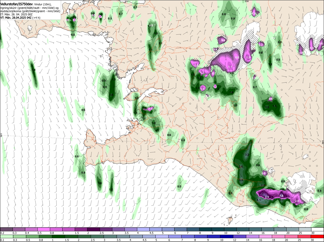The width and height of the screenshot is (324, 242).
Task: Click the dark purple 2 swatch on the upper snow scale
Action: 93,229
